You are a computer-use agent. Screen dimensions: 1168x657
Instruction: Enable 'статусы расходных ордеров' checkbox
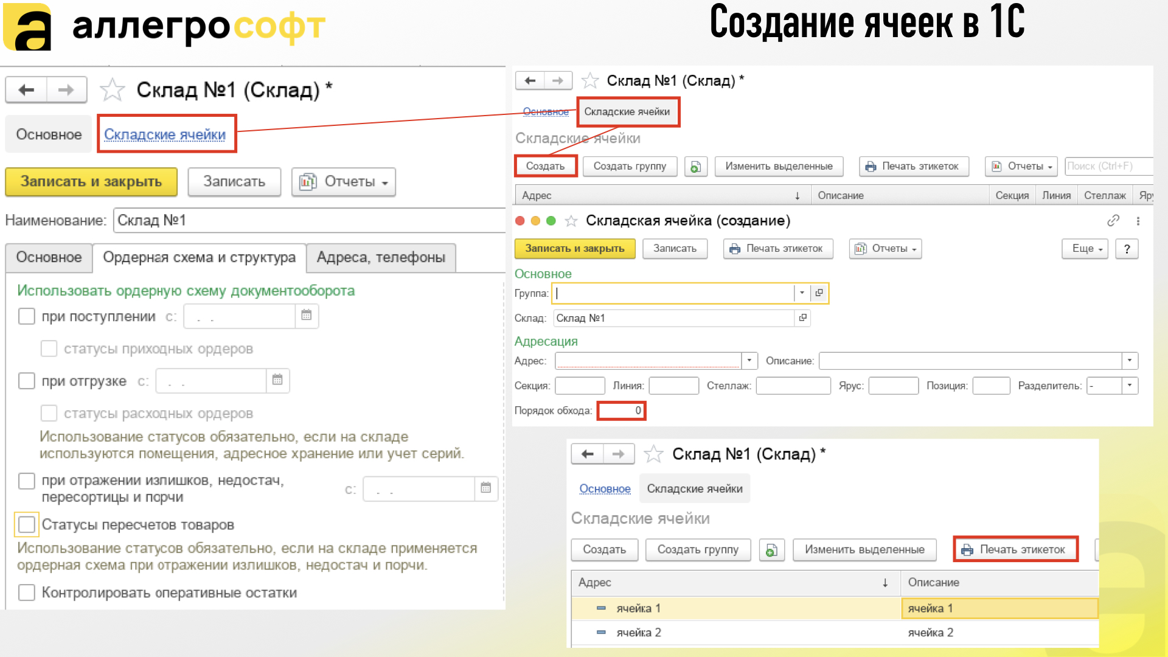click(49, 413)
